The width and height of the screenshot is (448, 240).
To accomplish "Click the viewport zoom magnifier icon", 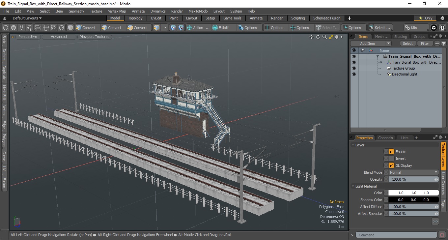I will tap(324, 37).
